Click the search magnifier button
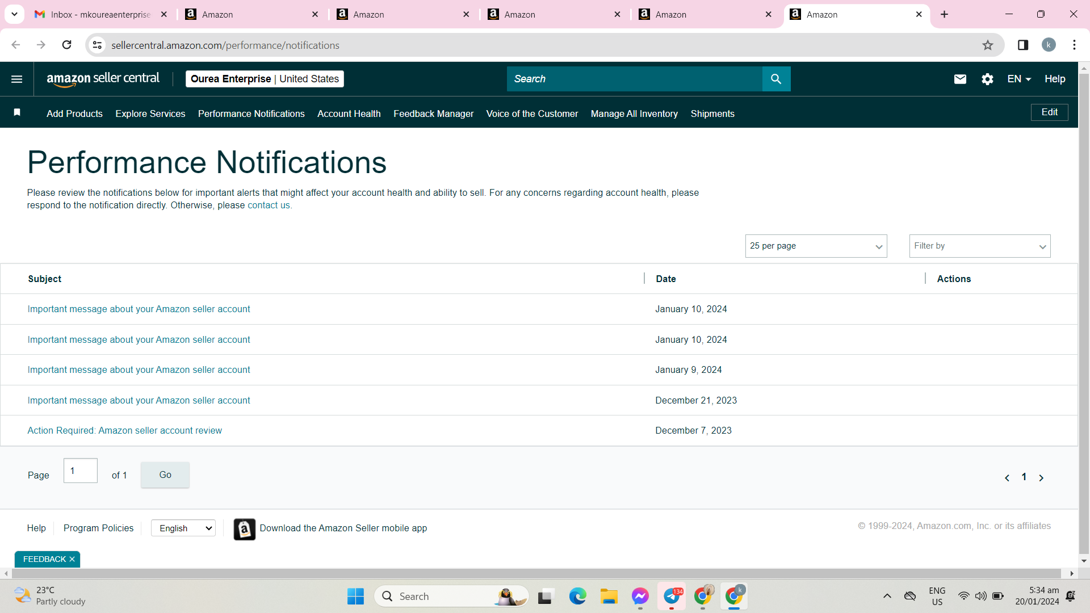 (x=776, y=79)
